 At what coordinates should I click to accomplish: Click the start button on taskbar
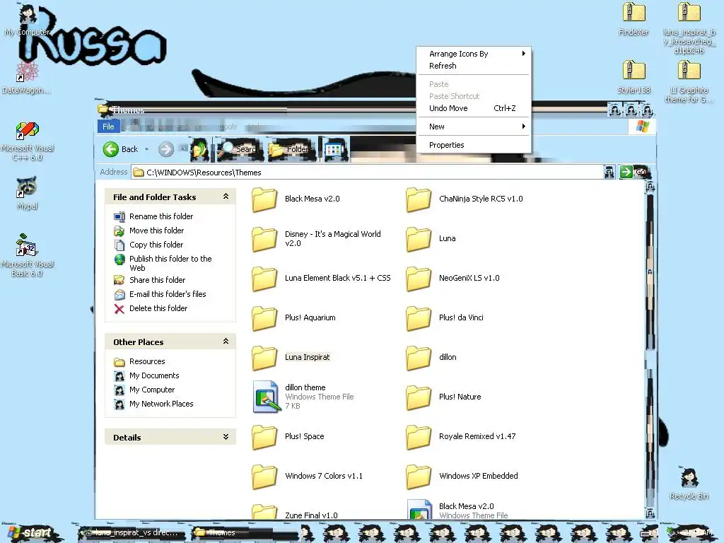point(31,533)
